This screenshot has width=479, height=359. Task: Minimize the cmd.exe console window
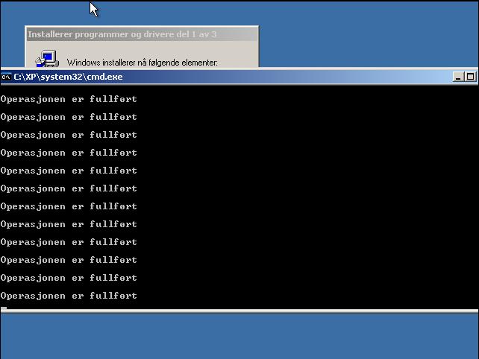pos(457,77)
